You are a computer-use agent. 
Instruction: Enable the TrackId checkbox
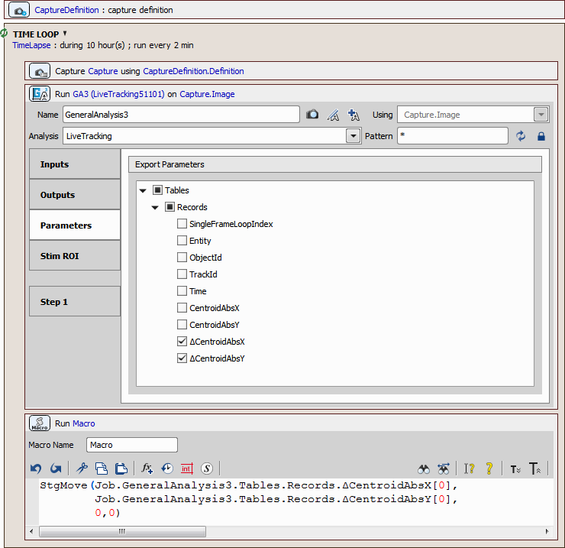pos(182,274)
